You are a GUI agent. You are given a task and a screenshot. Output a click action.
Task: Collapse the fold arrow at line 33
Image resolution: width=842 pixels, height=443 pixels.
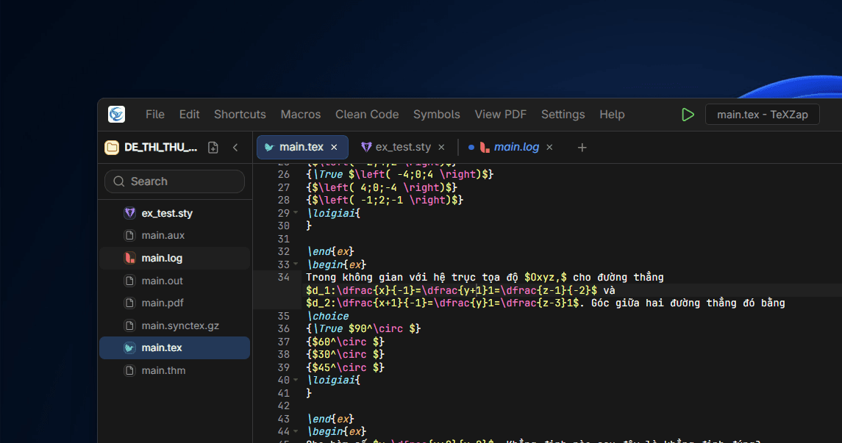coord(296,264)
